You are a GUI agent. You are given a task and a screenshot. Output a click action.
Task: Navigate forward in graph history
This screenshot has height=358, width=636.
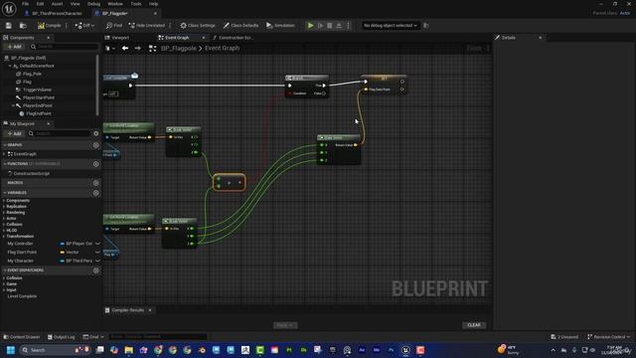click(x=138, y=49)
